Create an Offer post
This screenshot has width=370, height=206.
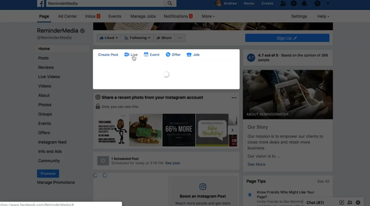(173, 55)
